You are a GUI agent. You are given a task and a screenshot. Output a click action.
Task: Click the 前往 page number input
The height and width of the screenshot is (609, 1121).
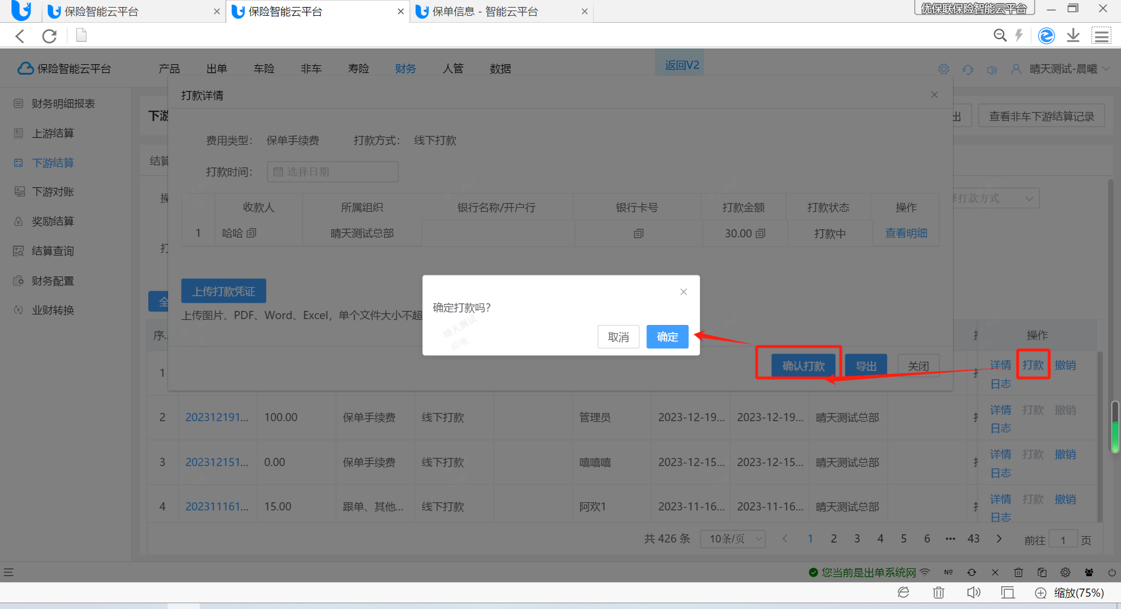pos(1063,540)
